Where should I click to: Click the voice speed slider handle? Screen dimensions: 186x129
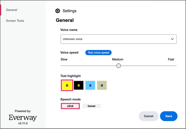(x=119, y=66)
